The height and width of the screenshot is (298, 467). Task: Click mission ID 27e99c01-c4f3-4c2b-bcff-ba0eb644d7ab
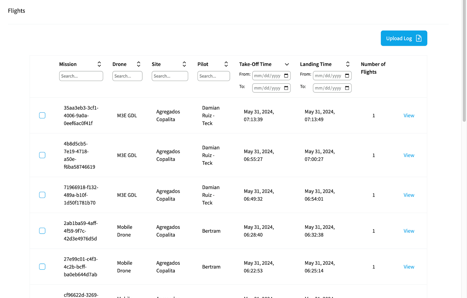point(81,267)
